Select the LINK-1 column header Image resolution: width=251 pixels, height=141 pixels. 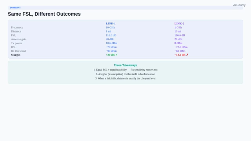click(111, 23)
